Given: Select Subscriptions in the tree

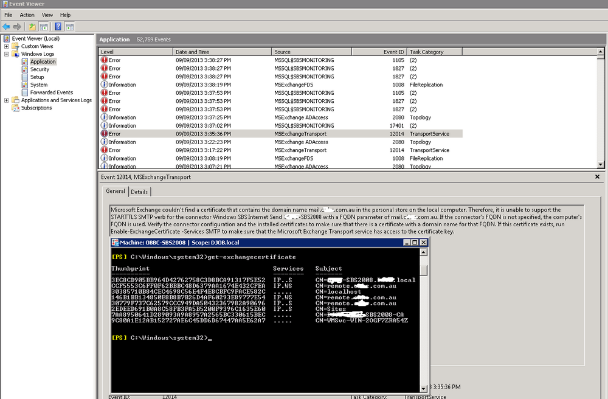Looking at the screenshot, I should pyautogui.click(x=36, y=108).
